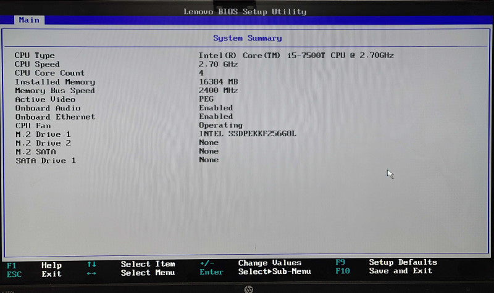Select the Active Video label
This screenshot has height=293, width=494.
tap(45, 99)
